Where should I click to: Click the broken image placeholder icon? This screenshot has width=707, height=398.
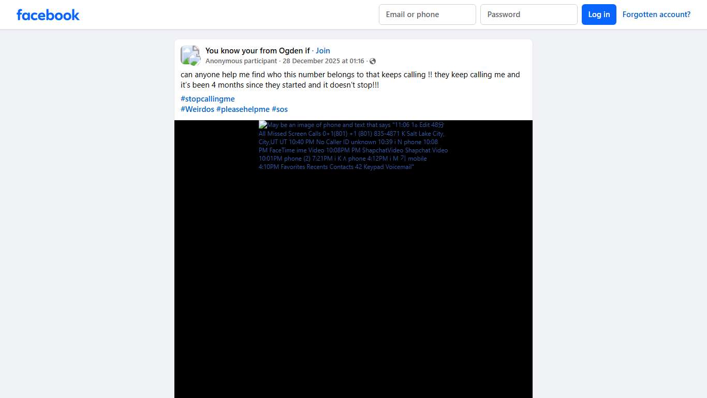(263, 125)
